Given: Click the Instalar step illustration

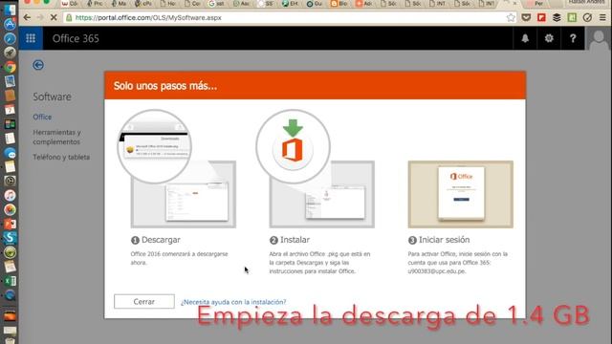Looking at the screenshot, I should (315, 169).
